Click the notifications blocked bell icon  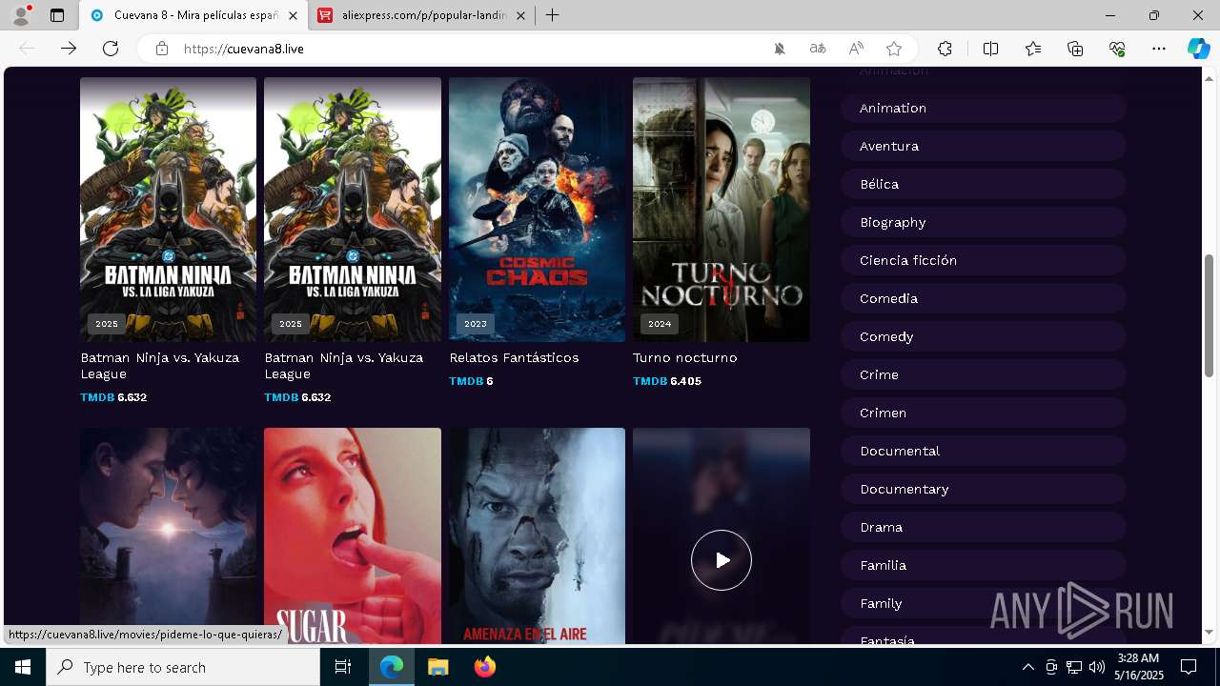(x=780, y=49)
